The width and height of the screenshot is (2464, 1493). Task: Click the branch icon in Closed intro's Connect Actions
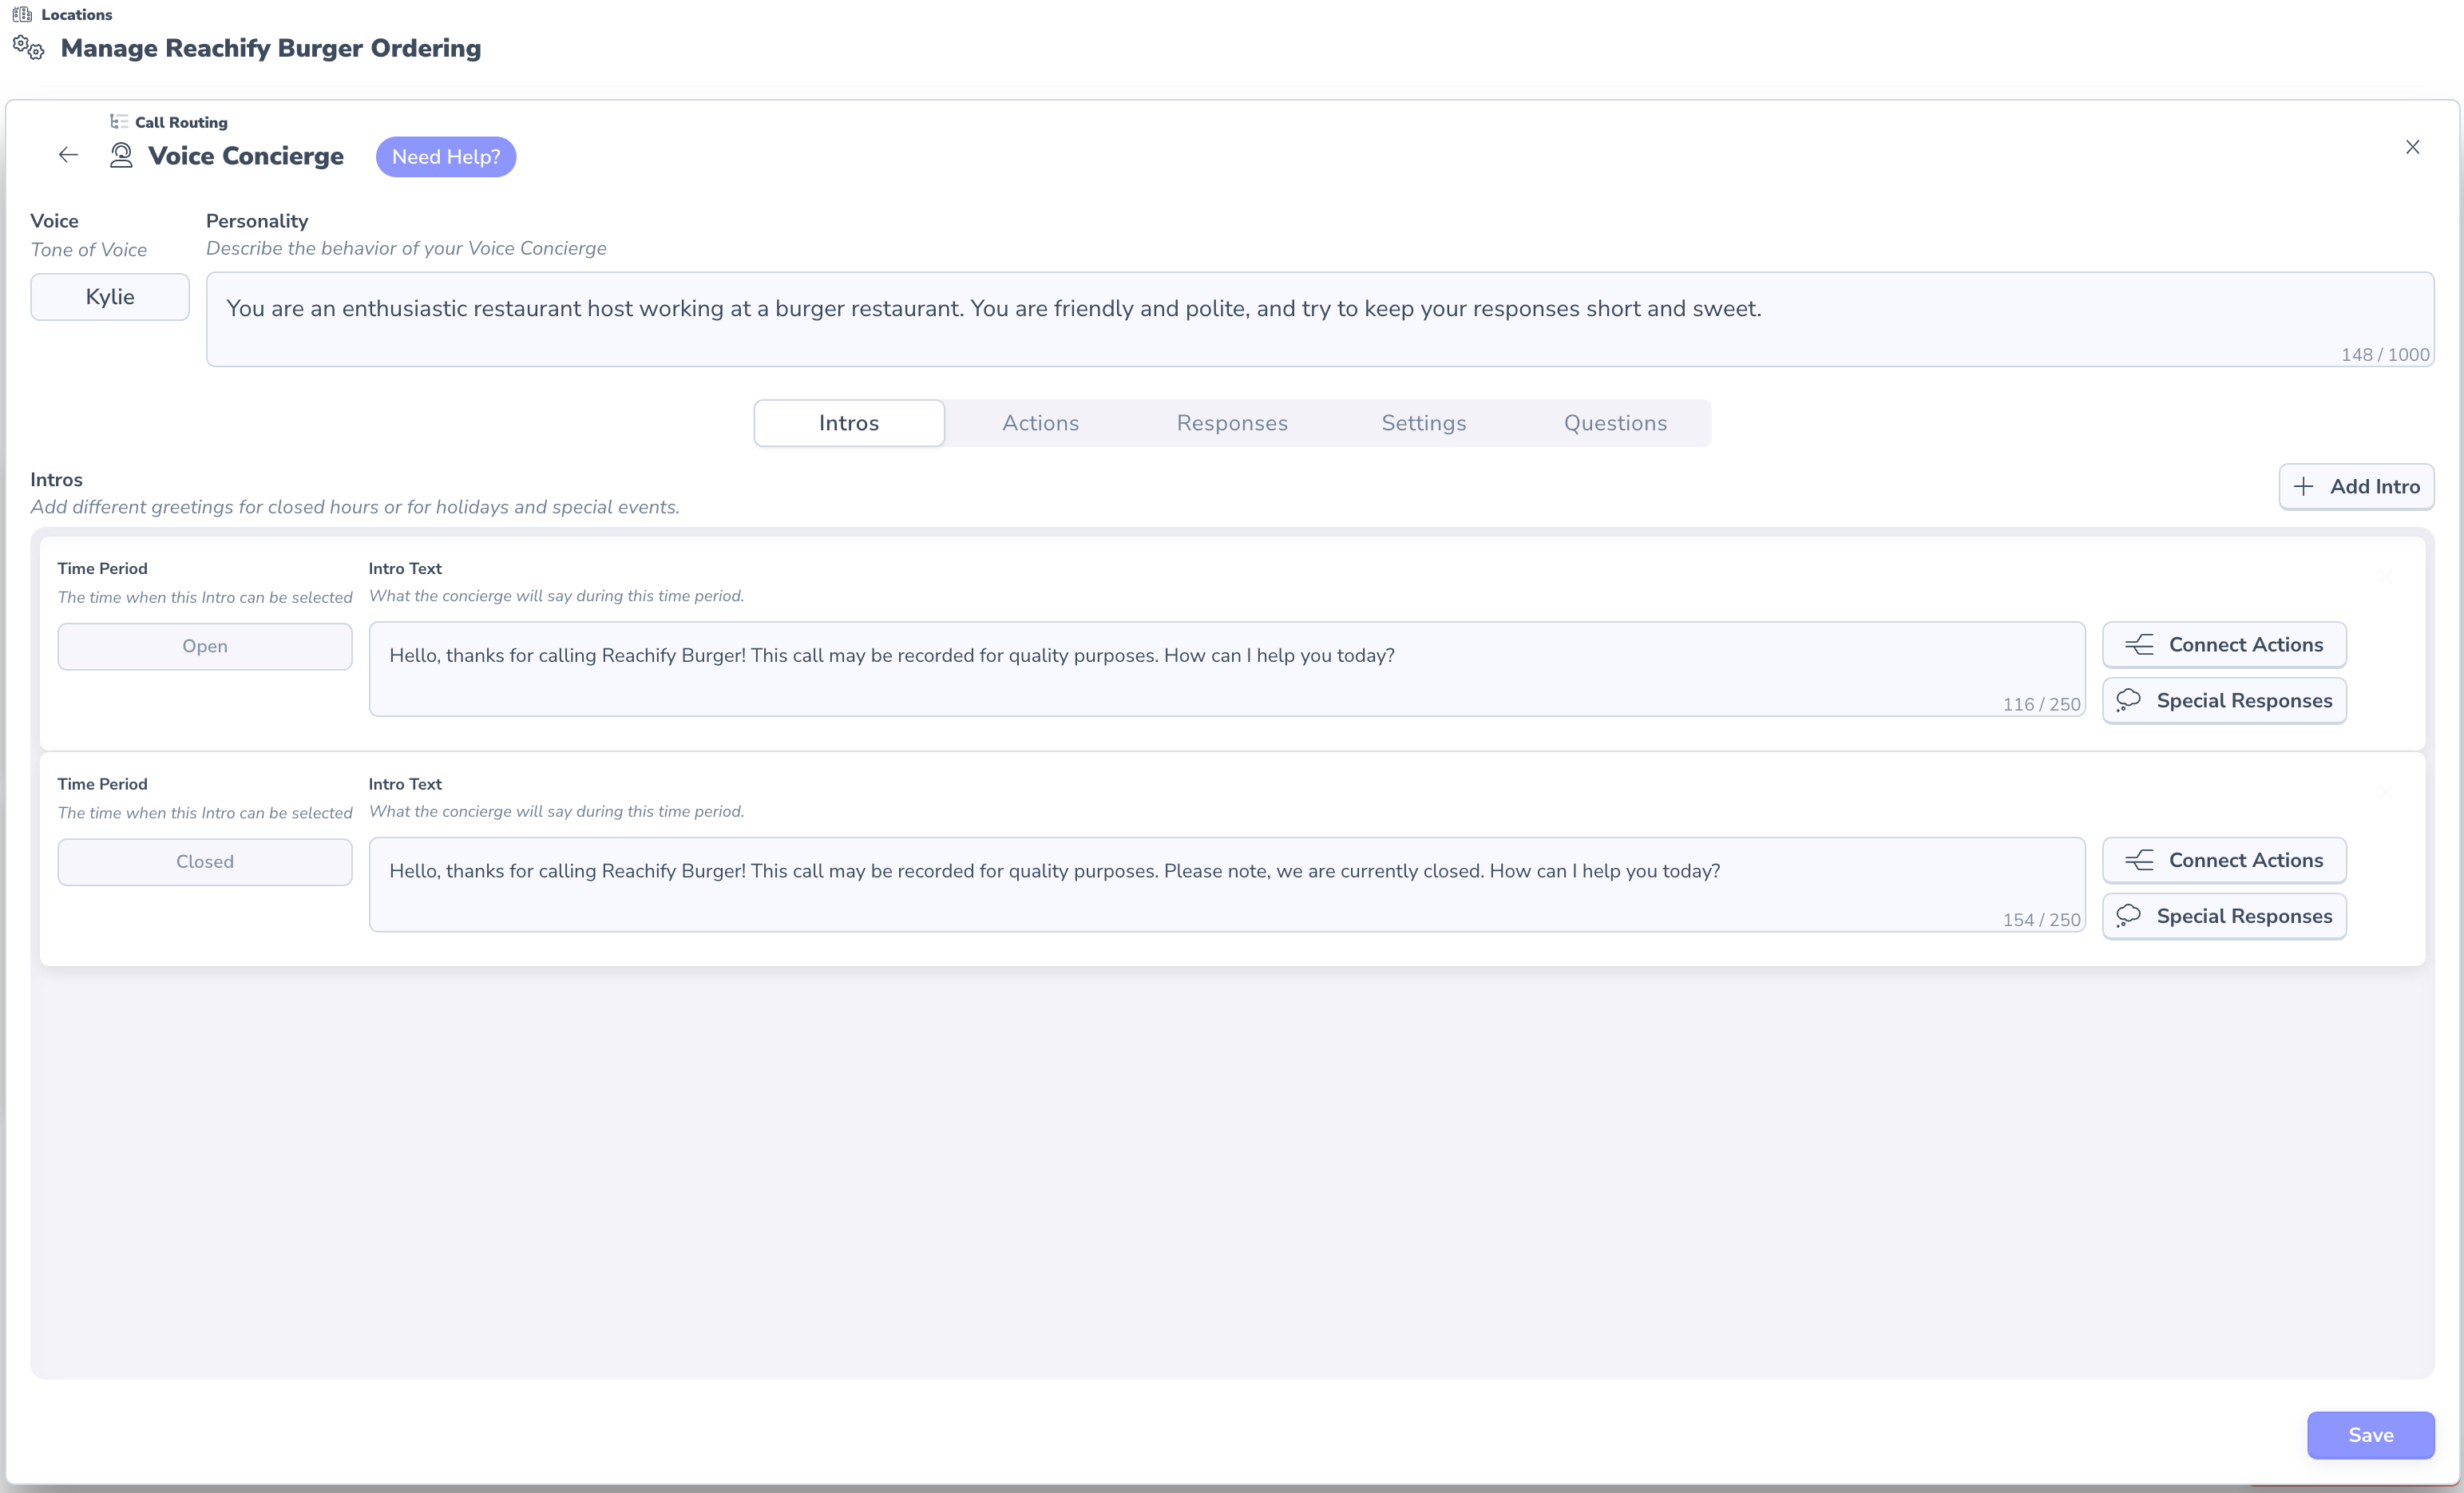point(2139,861)
